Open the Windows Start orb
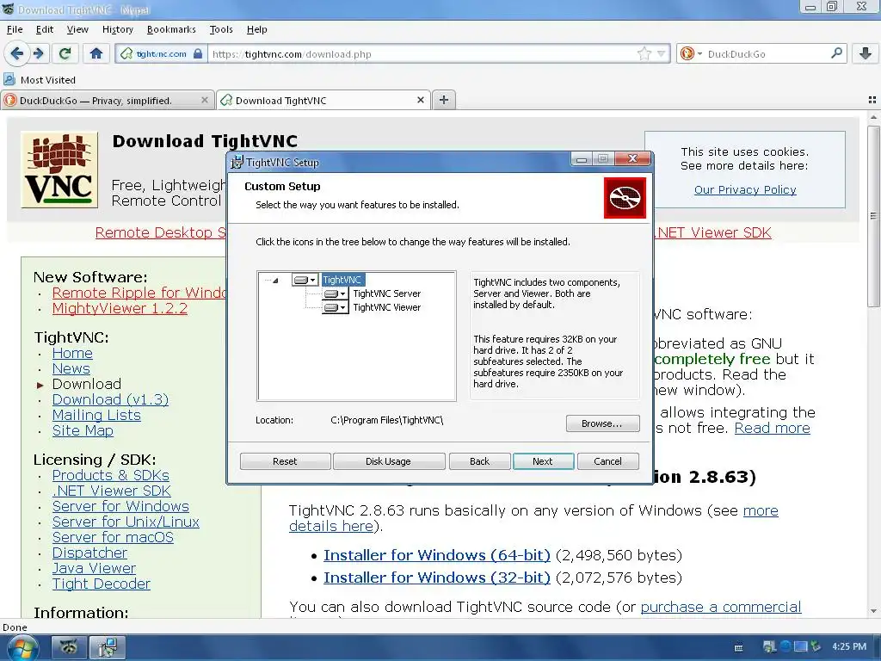 pos(22,647)
